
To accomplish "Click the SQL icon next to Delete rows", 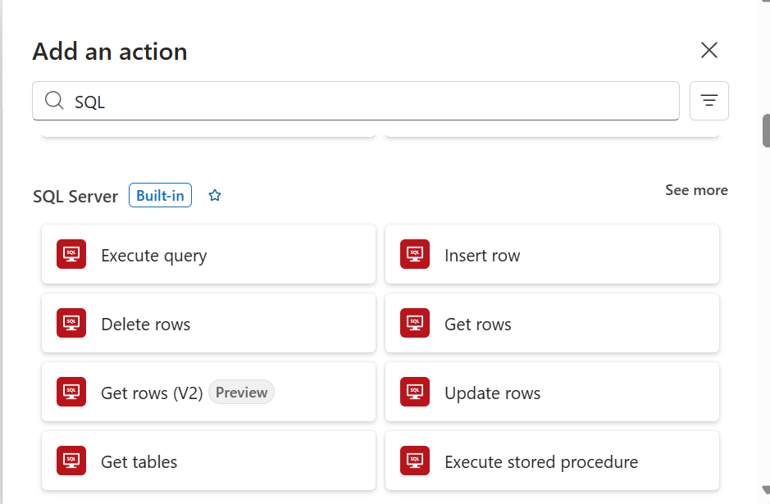I will pyautogui.click(x=71, y=323).
